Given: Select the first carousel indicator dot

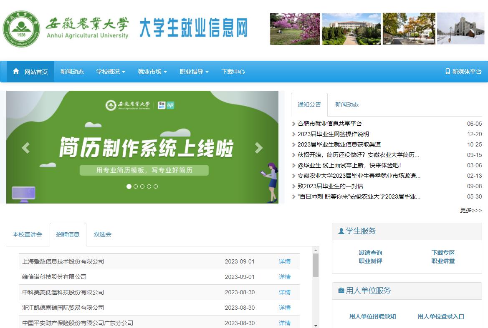Looking at the screenshot, I should (x=129, y=186).
